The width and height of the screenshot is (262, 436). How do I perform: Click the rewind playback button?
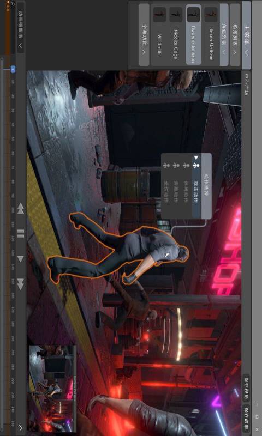pos(21,209)
